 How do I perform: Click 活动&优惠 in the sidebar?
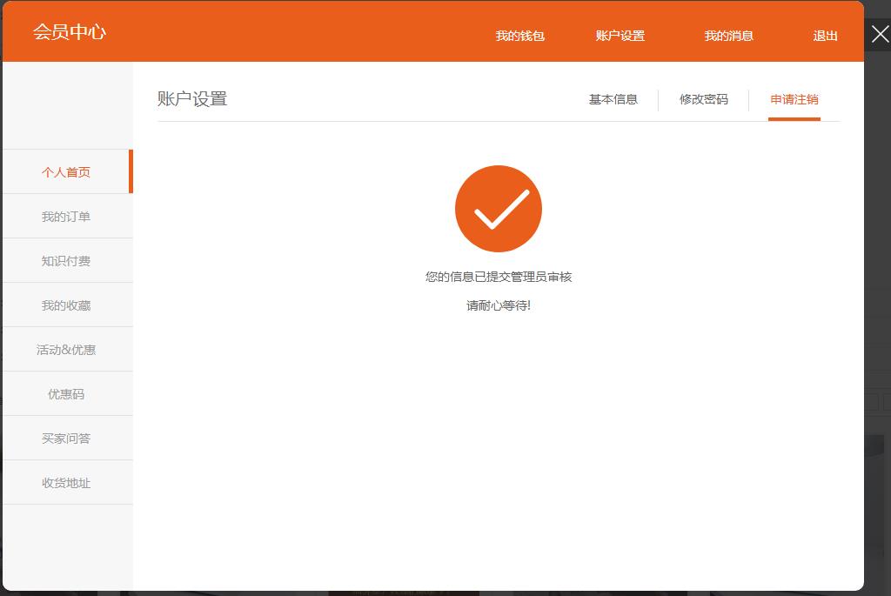(x=66, y=350)
